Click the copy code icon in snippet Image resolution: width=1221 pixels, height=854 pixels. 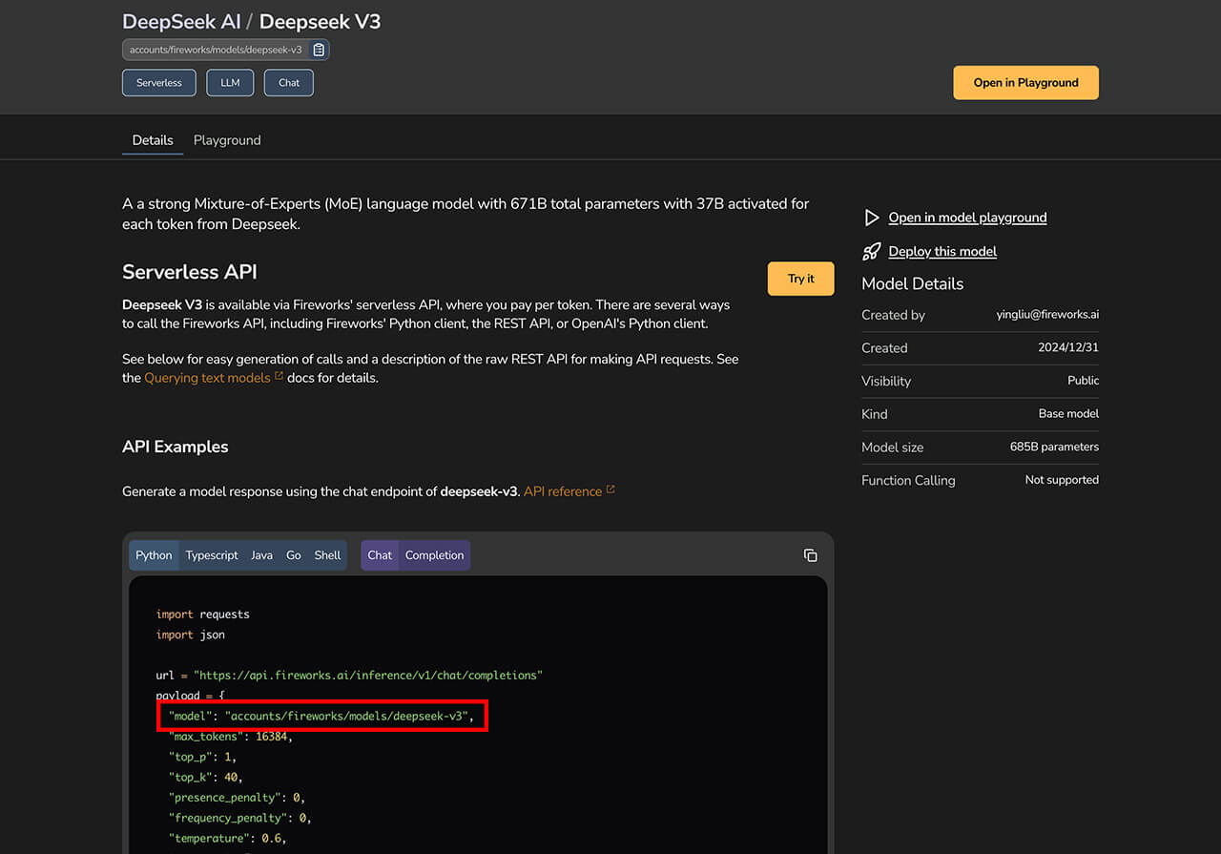(810, 555)
